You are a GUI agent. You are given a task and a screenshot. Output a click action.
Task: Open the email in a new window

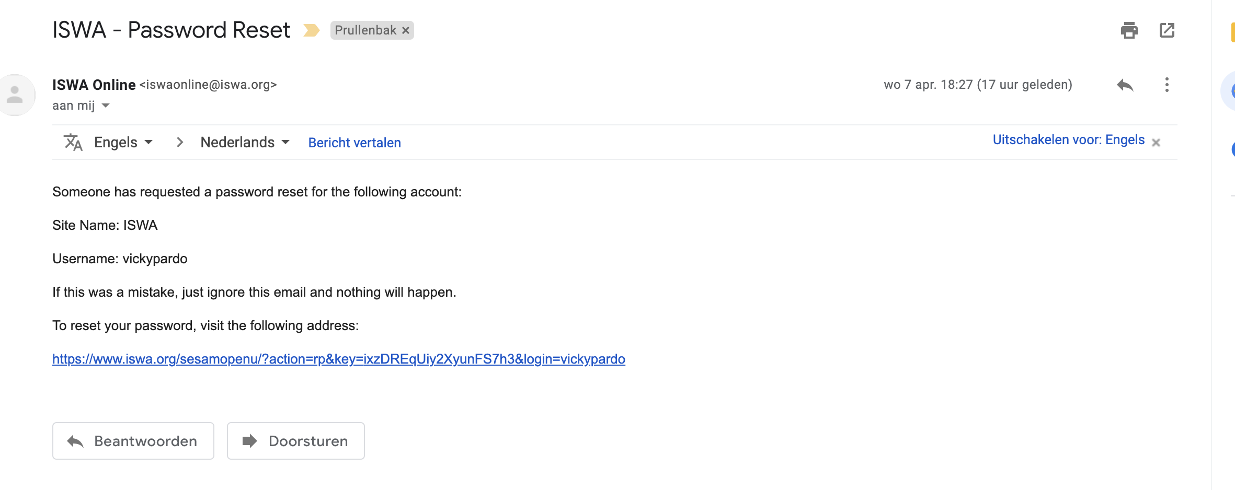[1167, 30]
